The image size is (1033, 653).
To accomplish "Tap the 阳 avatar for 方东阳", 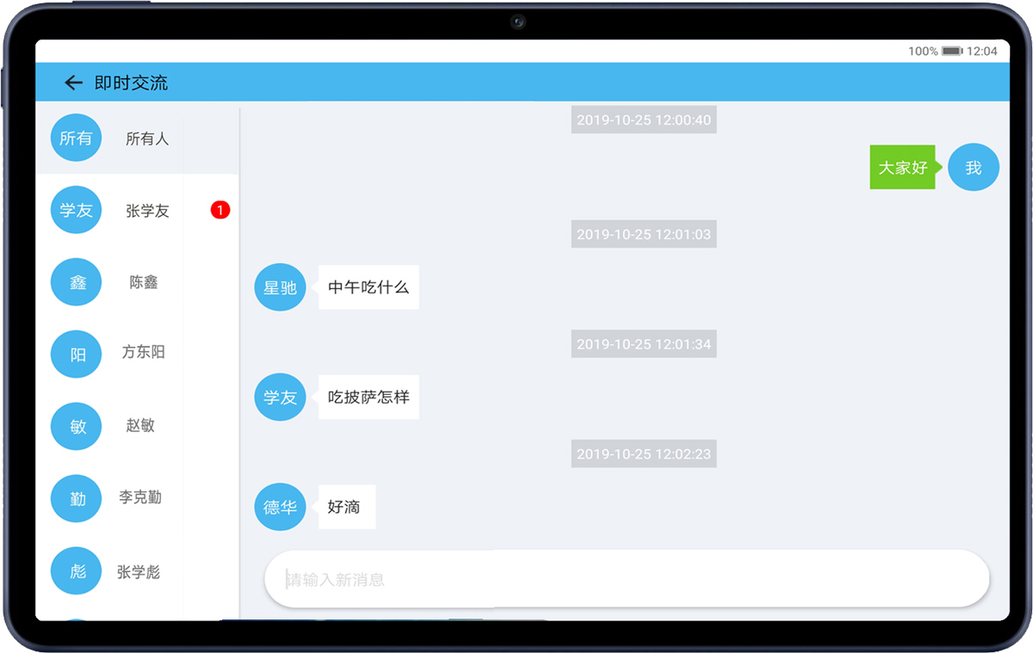I will [x=76, y=354].
